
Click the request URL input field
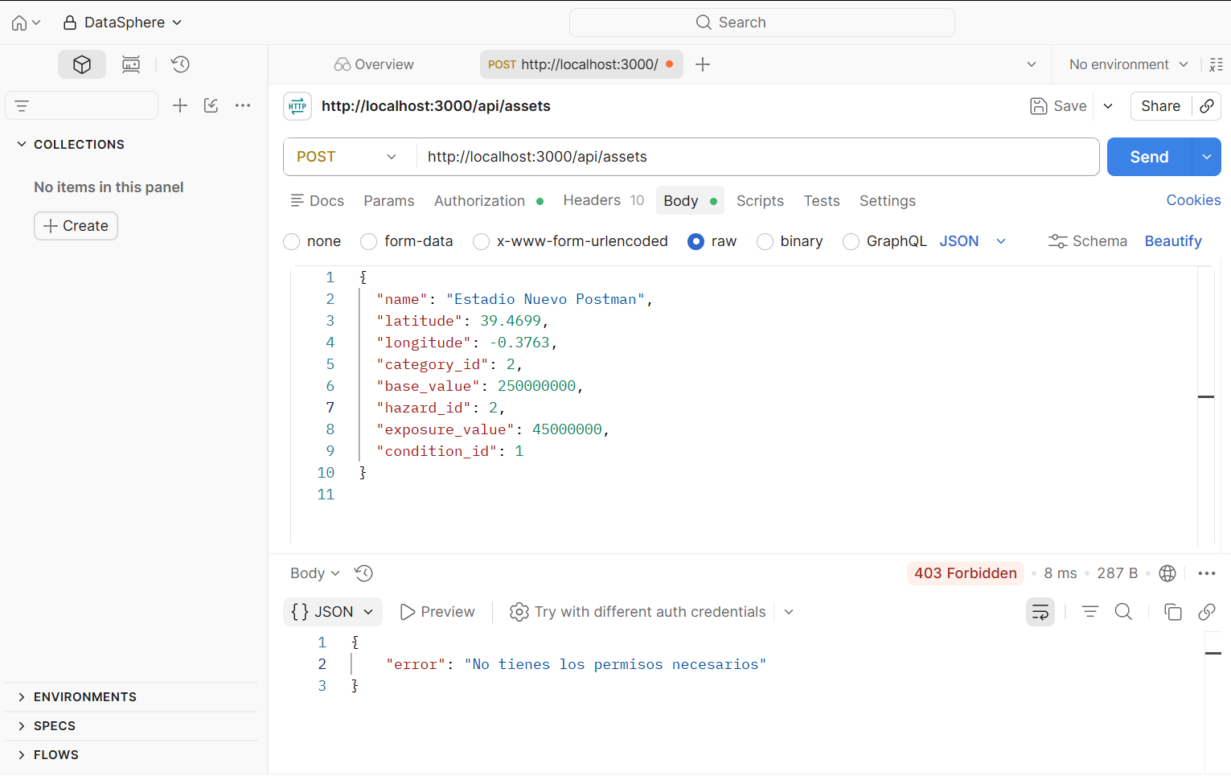point(757,157)
